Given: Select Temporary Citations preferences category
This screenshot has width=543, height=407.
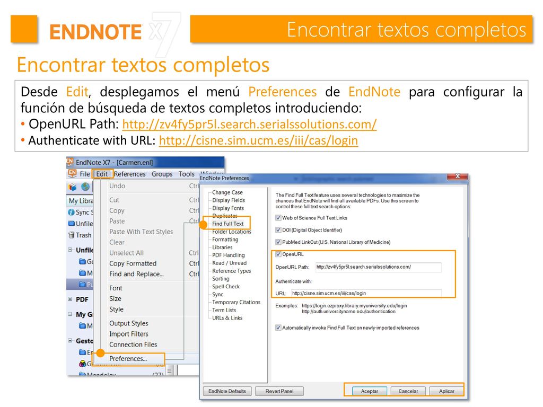Looking at the screenshot, I should pos(236,303).
